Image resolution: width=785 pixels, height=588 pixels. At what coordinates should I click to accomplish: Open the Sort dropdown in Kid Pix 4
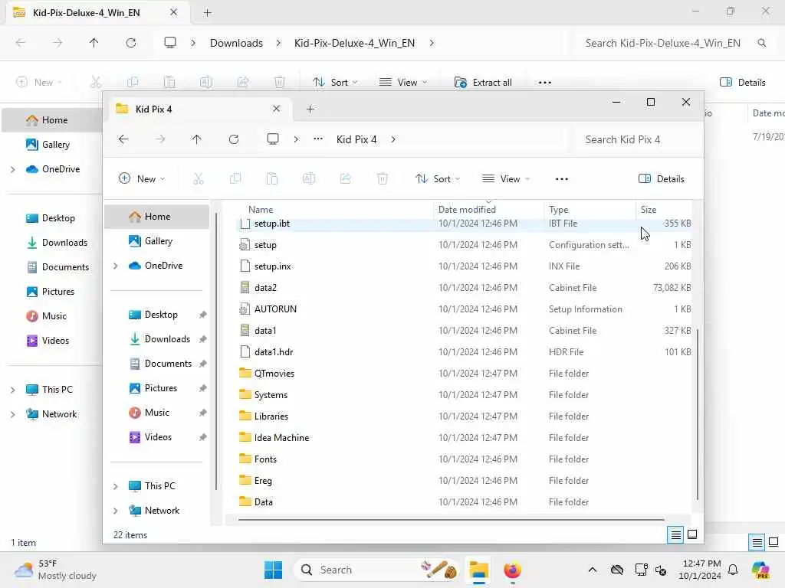(437, 179)
